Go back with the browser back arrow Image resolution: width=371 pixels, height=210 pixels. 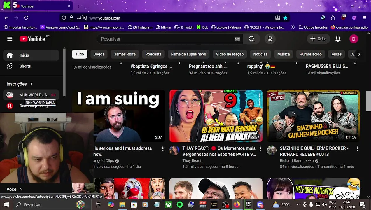(x=6, y=18)
